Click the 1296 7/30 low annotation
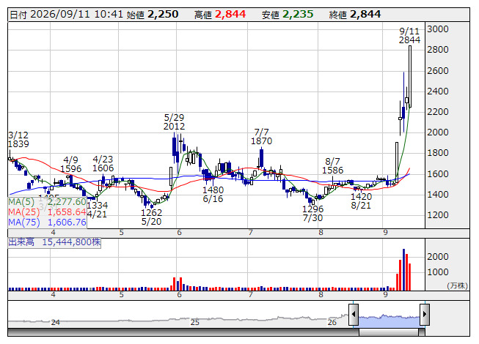Image resolution: width=479 pixels, height=344 pixels. (312, 213)
